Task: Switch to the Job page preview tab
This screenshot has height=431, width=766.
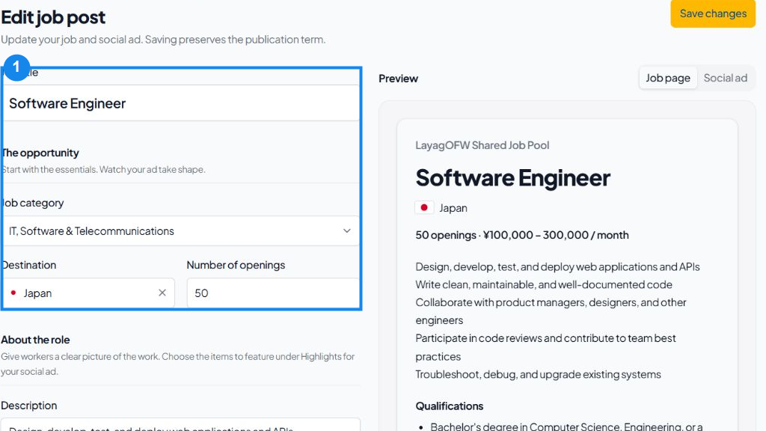Action: pyautogui.click(x=668, y=78)
